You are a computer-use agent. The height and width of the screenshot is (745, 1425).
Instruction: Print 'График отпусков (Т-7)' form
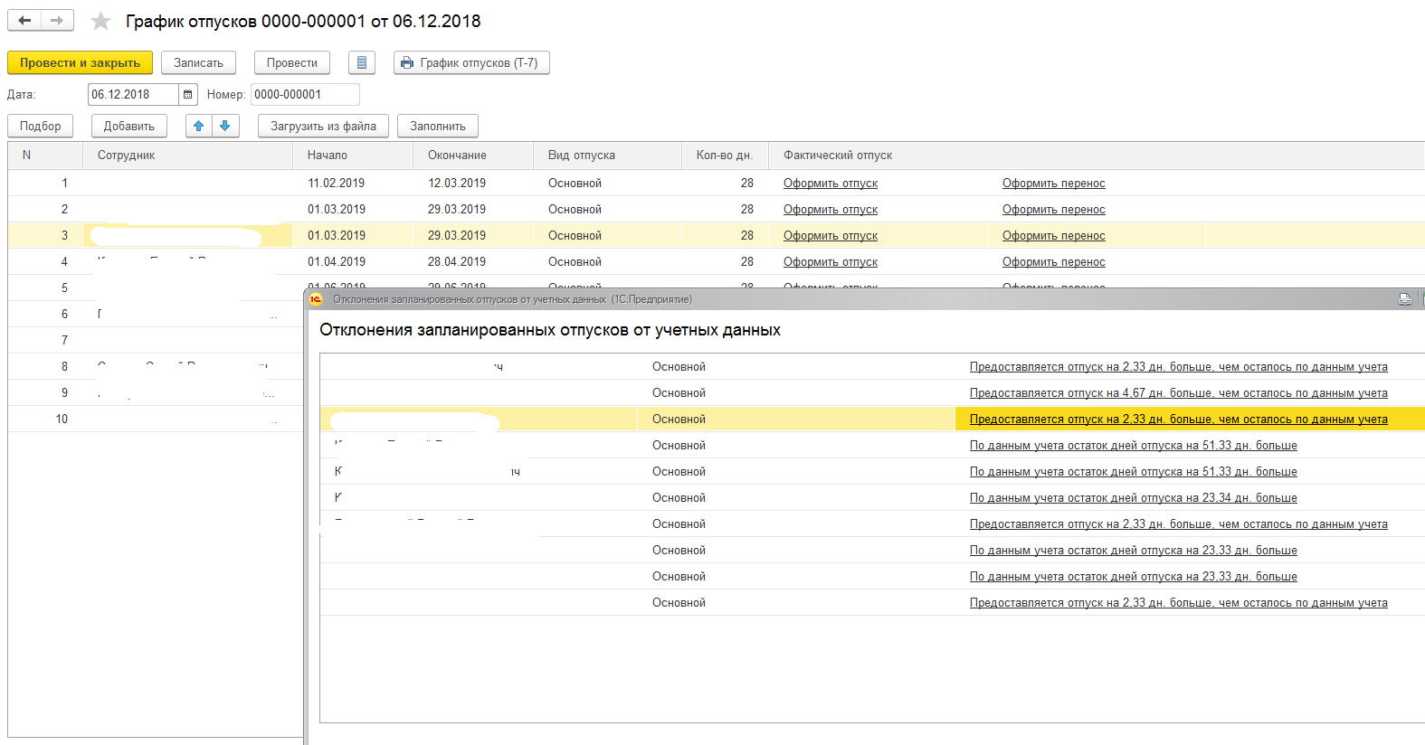pyautogui.click(x=470, y=62)
